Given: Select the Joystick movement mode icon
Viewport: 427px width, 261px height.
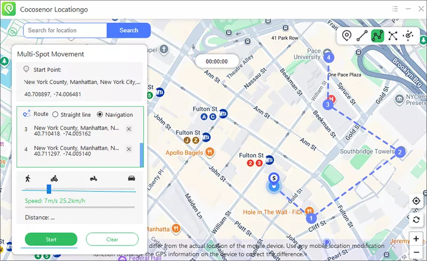Looking at the screenshot, I should (x=408, y=36).
